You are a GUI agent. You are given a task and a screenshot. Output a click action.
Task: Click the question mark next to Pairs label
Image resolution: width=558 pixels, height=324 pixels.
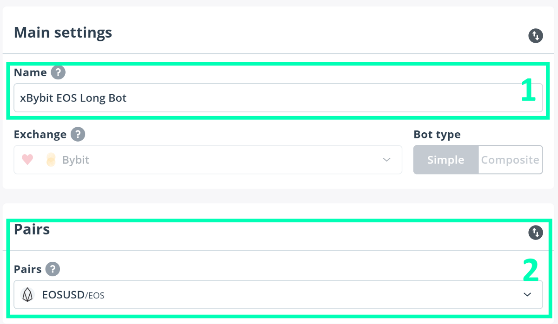click(53, 269)
